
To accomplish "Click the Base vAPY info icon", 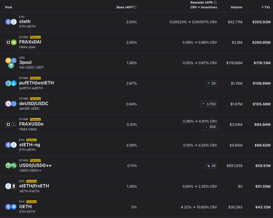I will coord(135,7).
